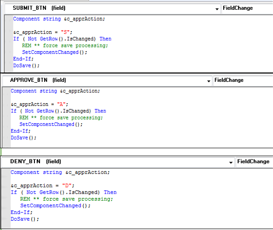
Task: Click SetComponentChanged(); in APPROVE_BTN editor
Action: (x=51, y=125)
